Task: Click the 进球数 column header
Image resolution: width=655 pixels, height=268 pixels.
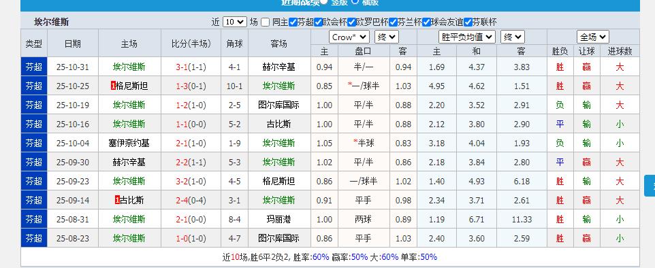Action: [620, 51]
